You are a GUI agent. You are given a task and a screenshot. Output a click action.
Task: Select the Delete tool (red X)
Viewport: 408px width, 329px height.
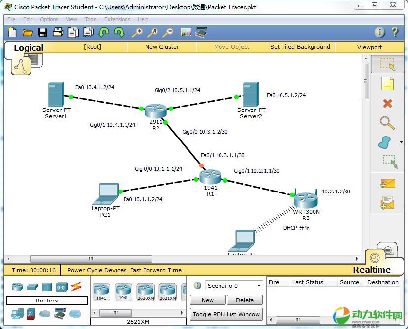click(x=387, y=103)
